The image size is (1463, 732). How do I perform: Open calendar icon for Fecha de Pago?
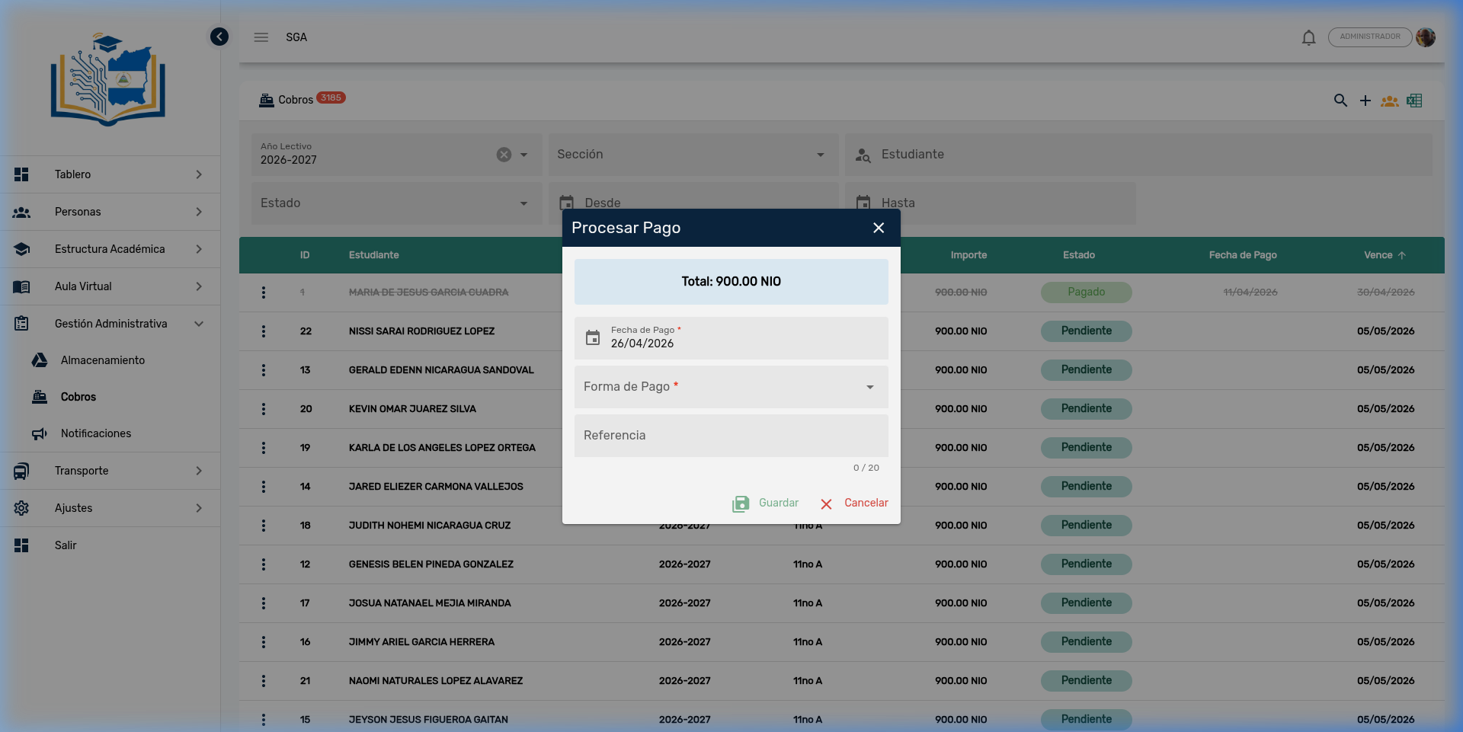click(593, 337)
